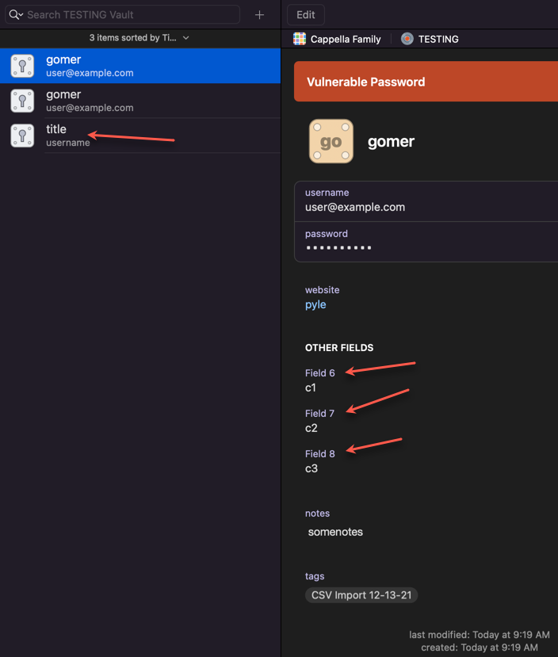Open the pyle website link
The width and height of the screenshot is (558, 657).
click(315, 304)
